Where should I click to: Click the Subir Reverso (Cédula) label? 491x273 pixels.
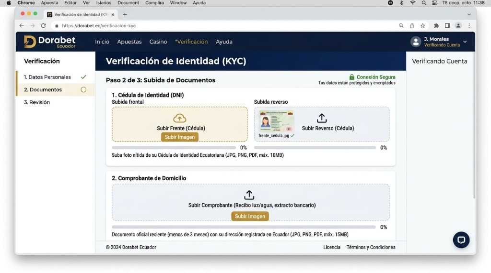tap(328, 128)
